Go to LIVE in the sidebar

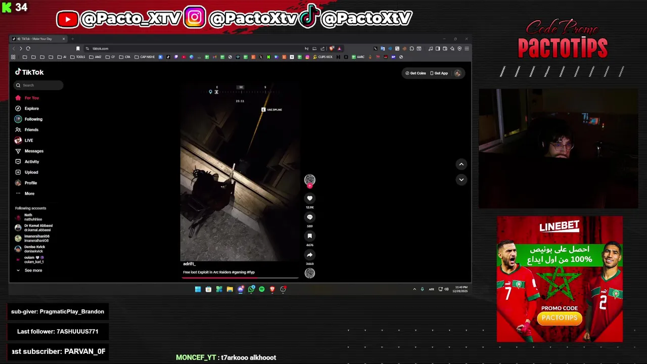point(24,140)
